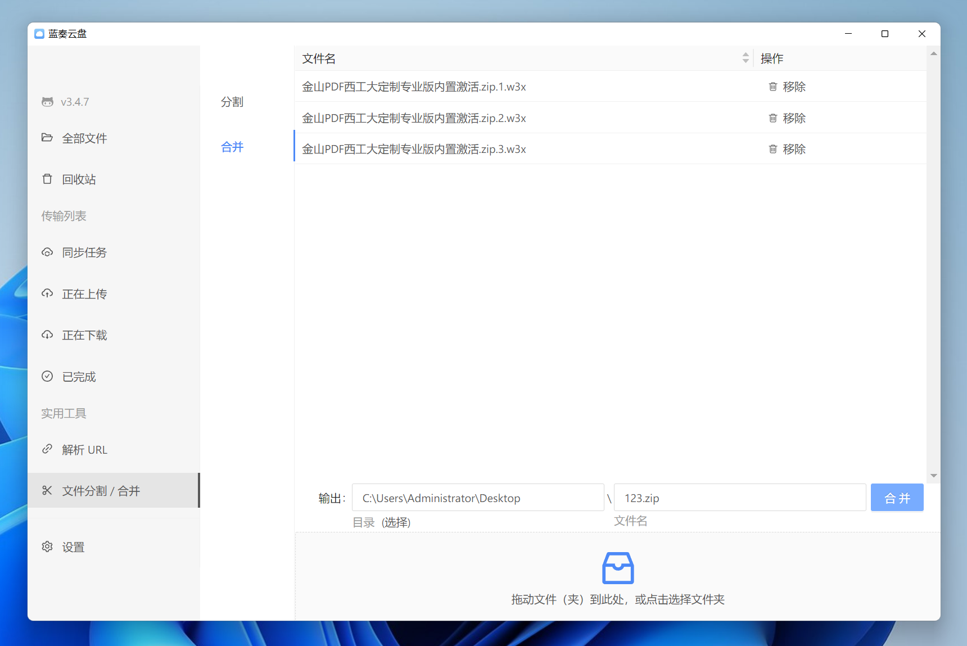Screen dimensions: 967x646
Task: Click the file list scrollbar down arrow
Action: pos(933,476)
